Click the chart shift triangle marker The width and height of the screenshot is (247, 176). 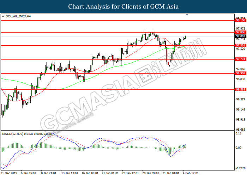(187, 15)
